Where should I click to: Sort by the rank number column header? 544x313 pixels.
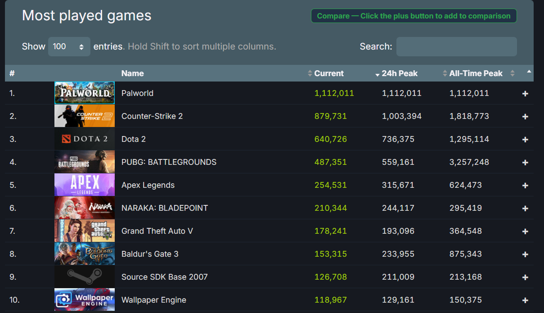pyautogui.click(x=12, y=73)
